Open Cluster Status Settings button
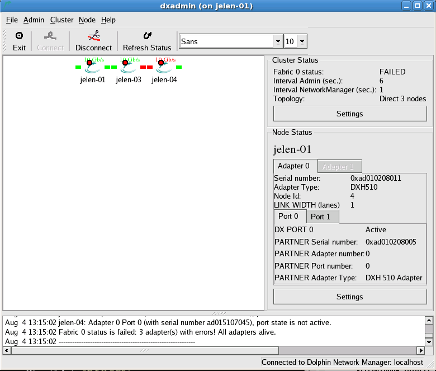Viewport: 436px width, 371px height. click(x=350, y=114)
